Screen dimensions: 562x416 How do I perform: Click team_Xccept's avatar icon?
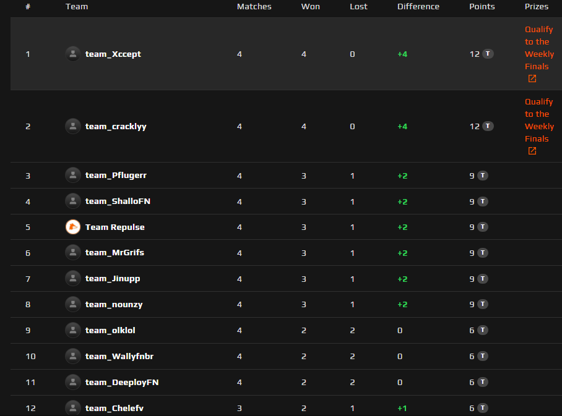[73, 54]
